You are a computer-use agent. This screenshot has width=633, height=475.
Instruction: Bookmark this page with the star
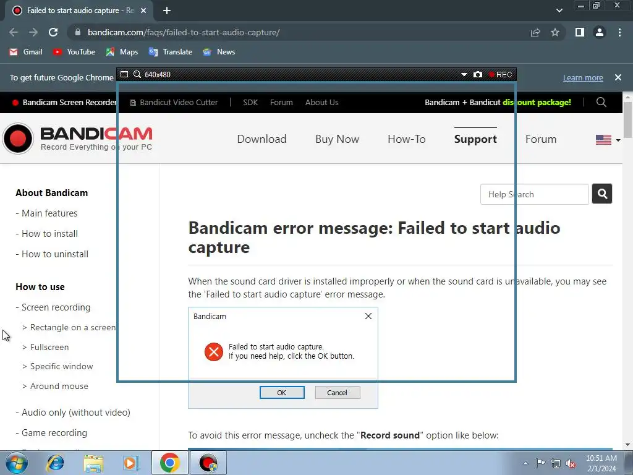tap(555, 32)
